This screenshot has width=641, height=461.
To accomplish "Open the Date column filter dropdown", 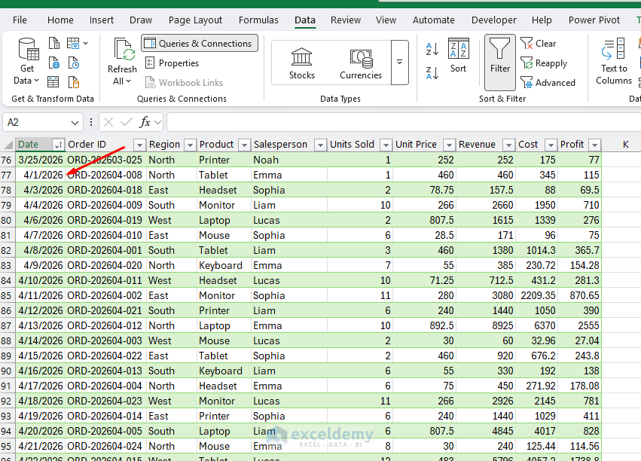I will [x=58, y=145].
